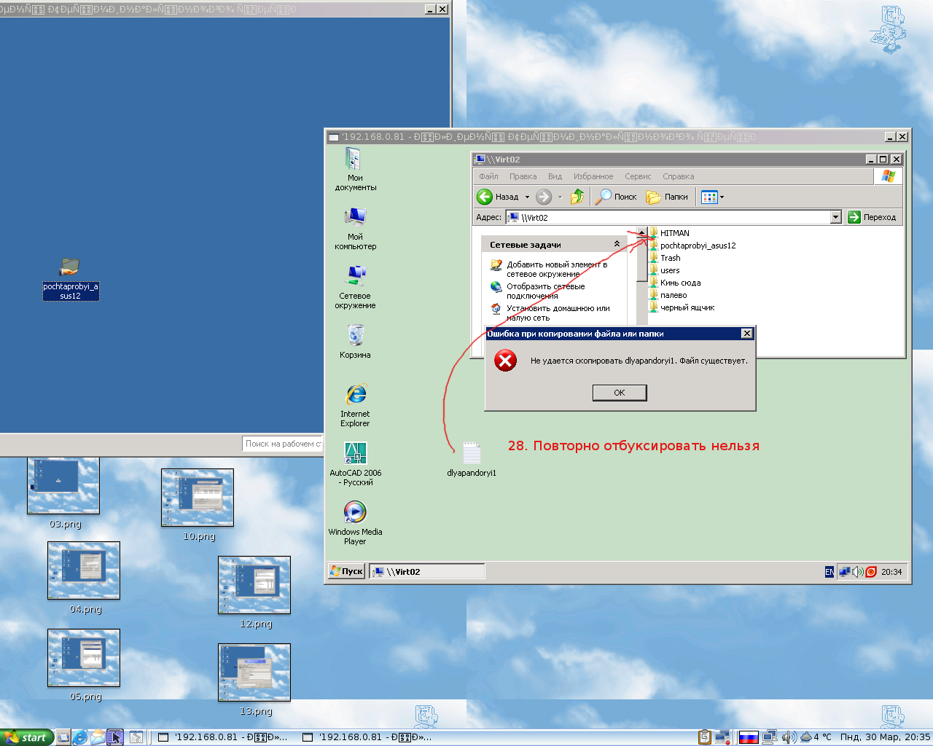The image size is (933, 746).
Task: Click the Пуск start button
Action: click(346, 571)
